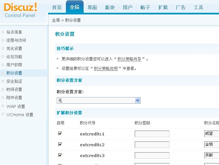The image size is (219, 165).
Task: Click the 威望 credit name field
Action: click(x=211, y=134)
